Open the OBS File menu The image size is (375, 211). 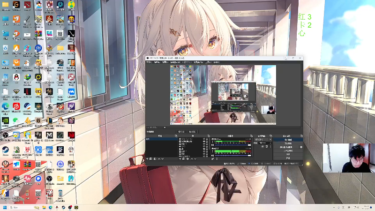point(149,62)
